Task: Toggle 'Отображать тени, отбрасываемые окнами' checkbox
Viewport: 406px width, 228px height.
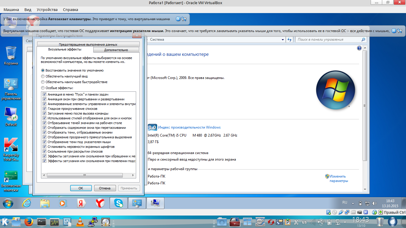Action: [45, 132]
